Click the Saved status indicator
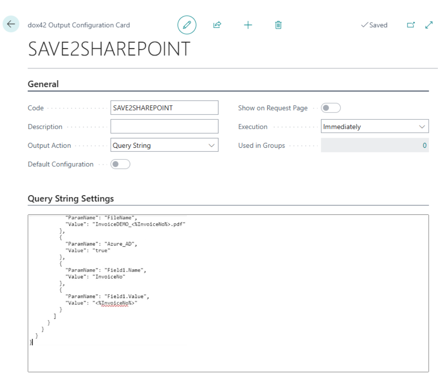Screen dimensions: 438x374 point(375,25)
